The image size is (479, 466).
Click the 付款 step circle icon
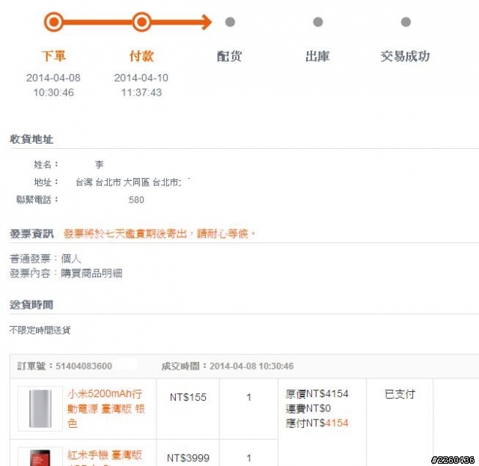[x=141, y=22]
